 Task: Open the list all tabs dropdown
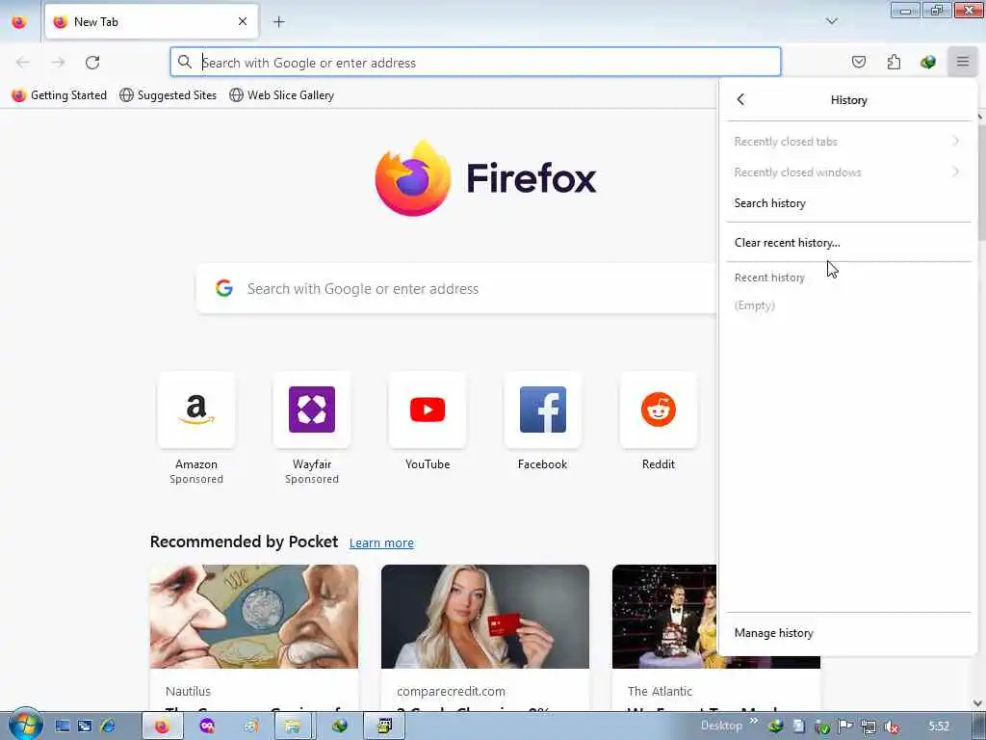point(831,21)
